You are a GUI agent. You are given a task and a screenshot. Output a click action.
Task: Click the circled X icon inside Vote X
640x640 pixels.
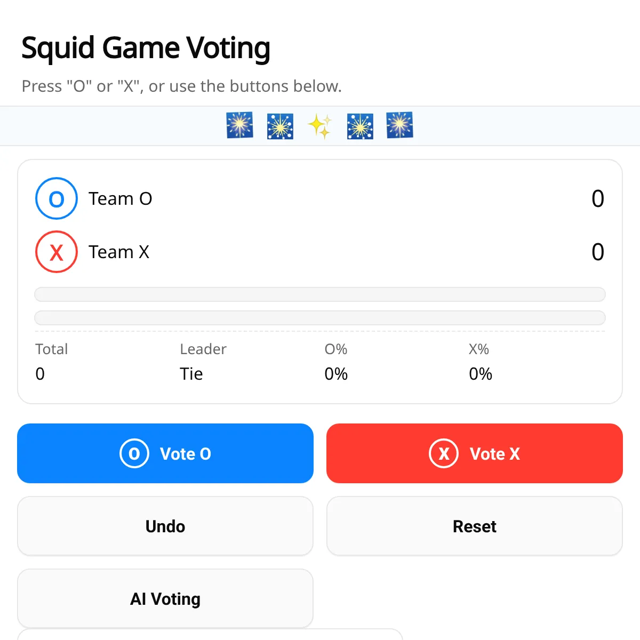click(x=444, y=453)
